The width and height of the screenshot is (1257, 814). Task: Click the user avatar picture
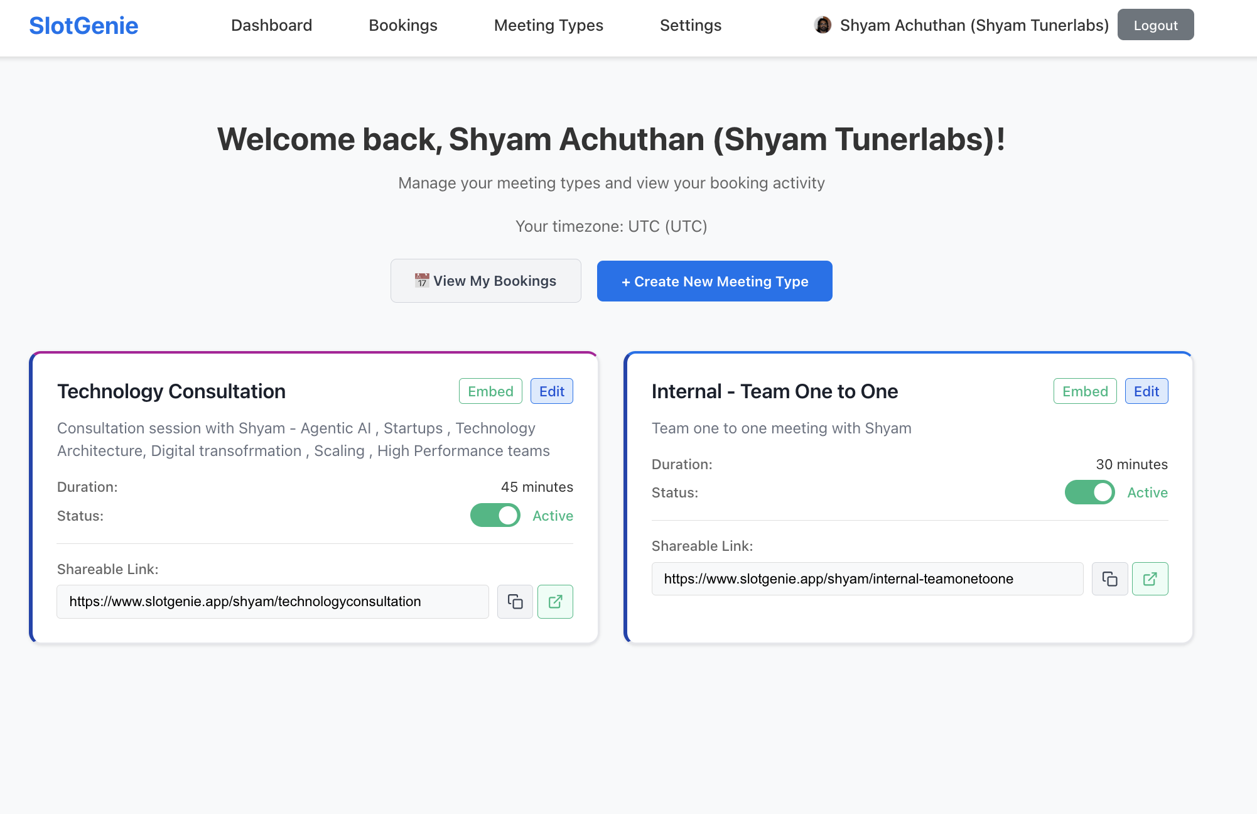pos(823,25)
